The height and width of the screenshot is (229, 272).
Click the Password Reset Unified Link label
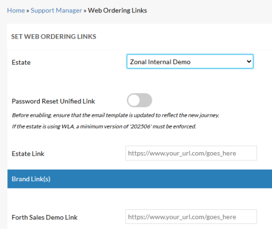[x=53, y=101]
